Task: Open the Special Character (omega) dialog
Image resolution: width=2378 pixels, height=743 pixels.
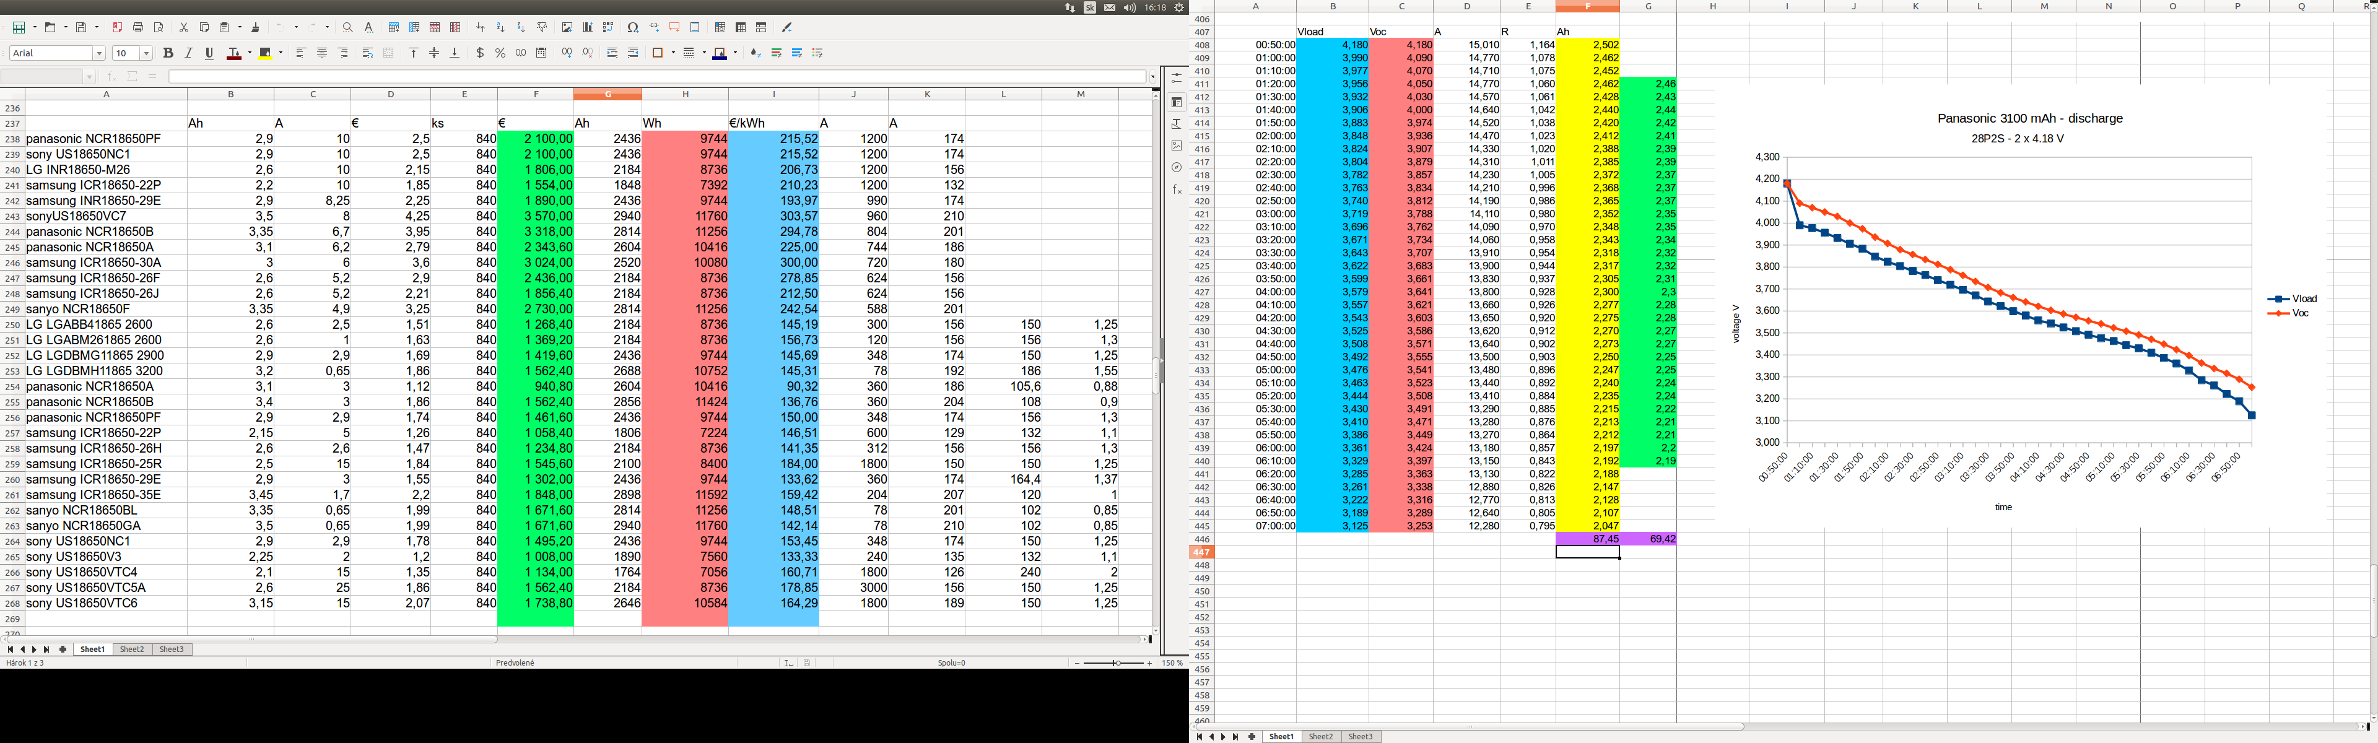Action: pos(632,28)
